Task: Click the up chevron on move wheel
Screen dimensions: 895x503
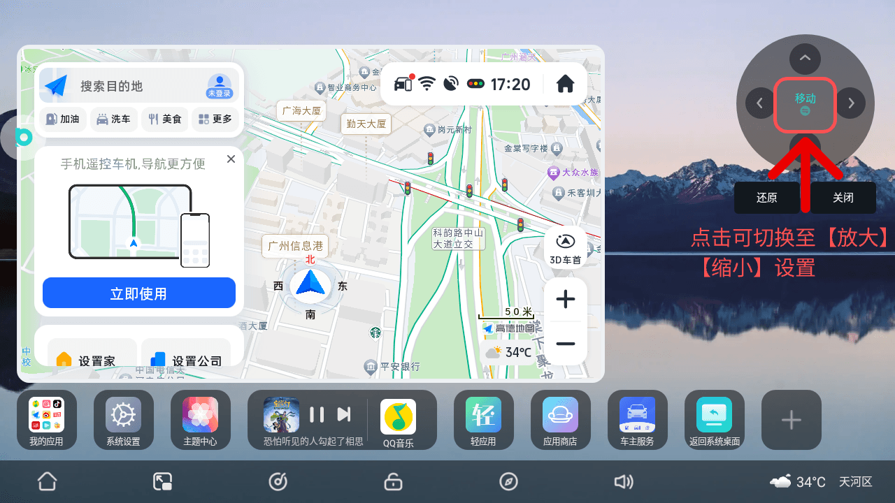Action: pos(805,59)
